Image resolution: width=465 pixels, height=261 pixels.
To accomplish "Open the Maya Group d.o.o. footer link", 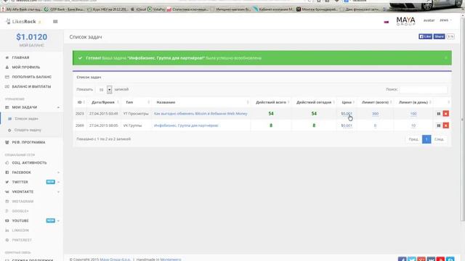I will 115,260.
